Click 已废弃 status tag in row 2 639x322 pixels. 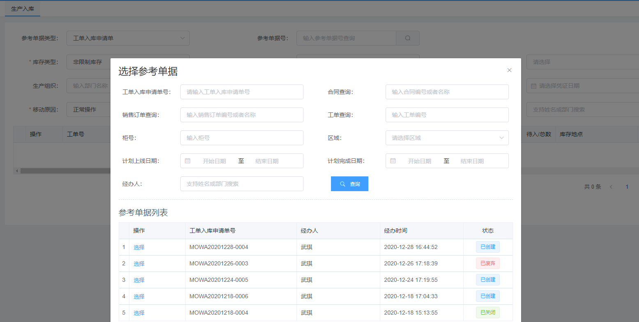click(487, 263)
